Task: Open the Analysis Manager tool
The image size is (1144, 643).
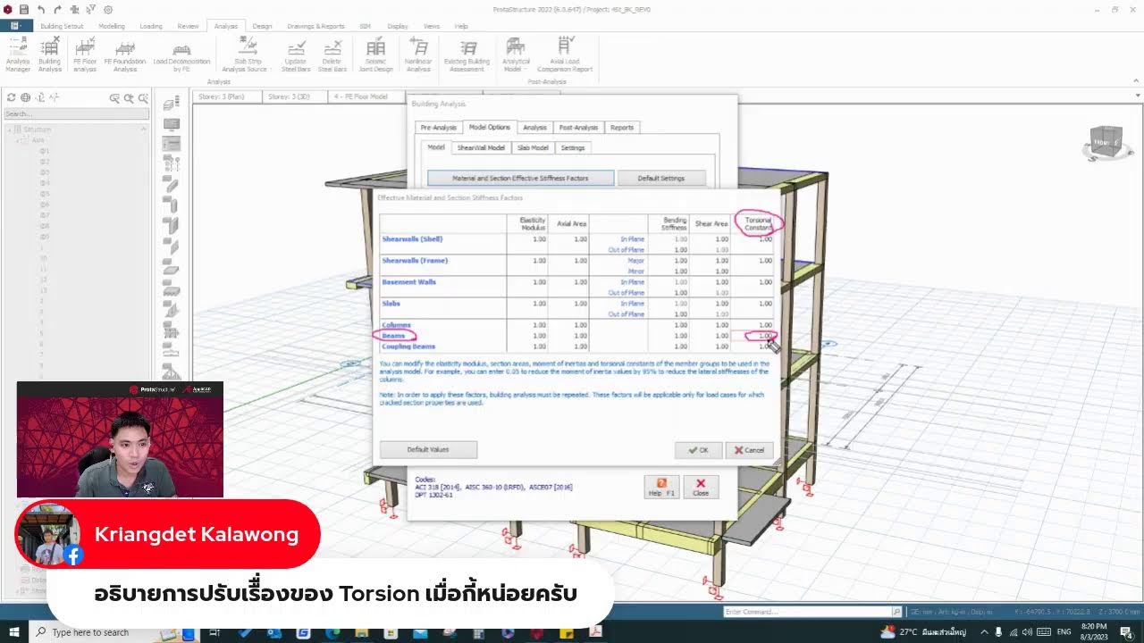Action: pyautogui.click(x=18, y=54)
